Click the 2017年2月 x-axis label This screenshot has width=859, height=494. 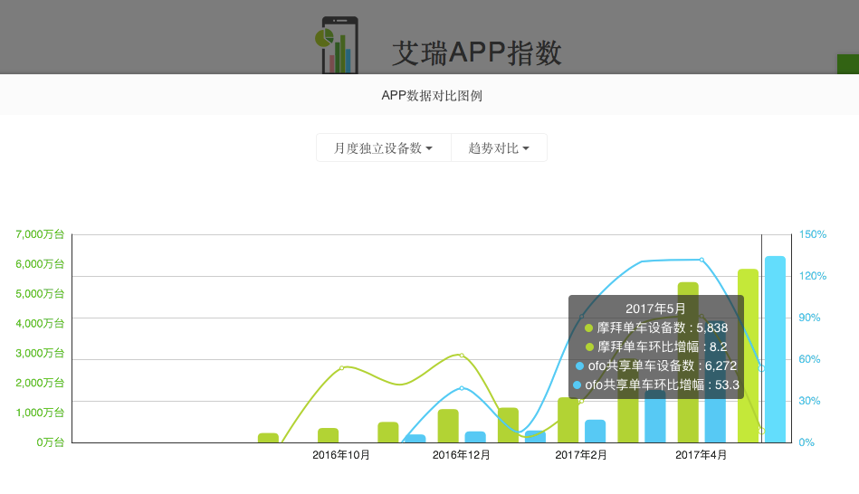pyautogui.click(x=581, y=455)
